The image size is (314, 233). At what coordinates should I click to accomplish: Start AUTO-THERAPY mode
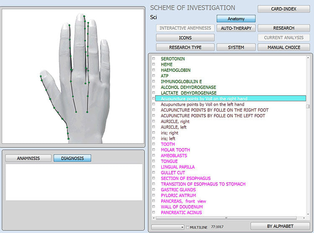236,28
